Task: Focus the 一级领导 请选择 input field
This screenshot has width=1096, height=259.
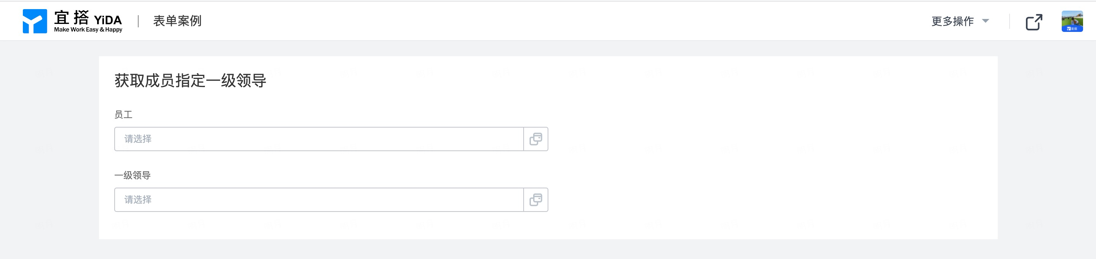Action: [x=319, y=199]
